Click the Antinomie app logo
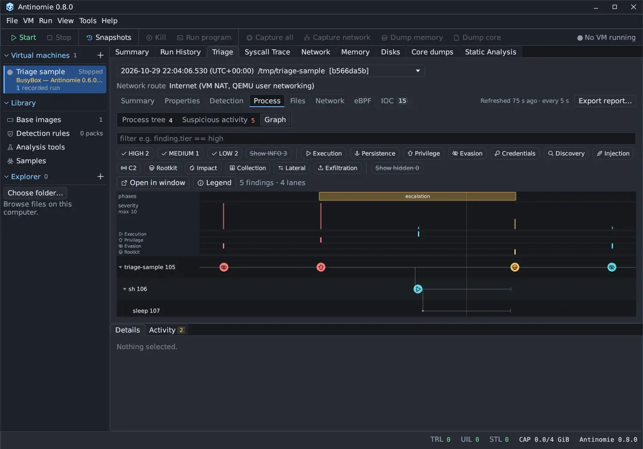Image resolution: width=643 pixels, height=449 pixels. coord(9,7)
